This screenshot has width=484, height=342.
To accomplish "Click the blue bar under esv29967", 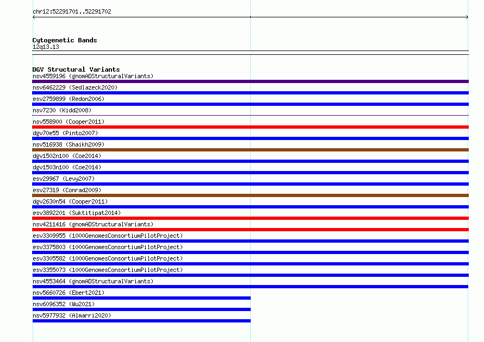I will tap(250, 184).
